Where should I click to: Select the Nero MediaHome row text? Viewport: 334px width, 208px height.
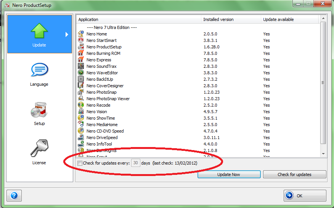tap(102, 125)
